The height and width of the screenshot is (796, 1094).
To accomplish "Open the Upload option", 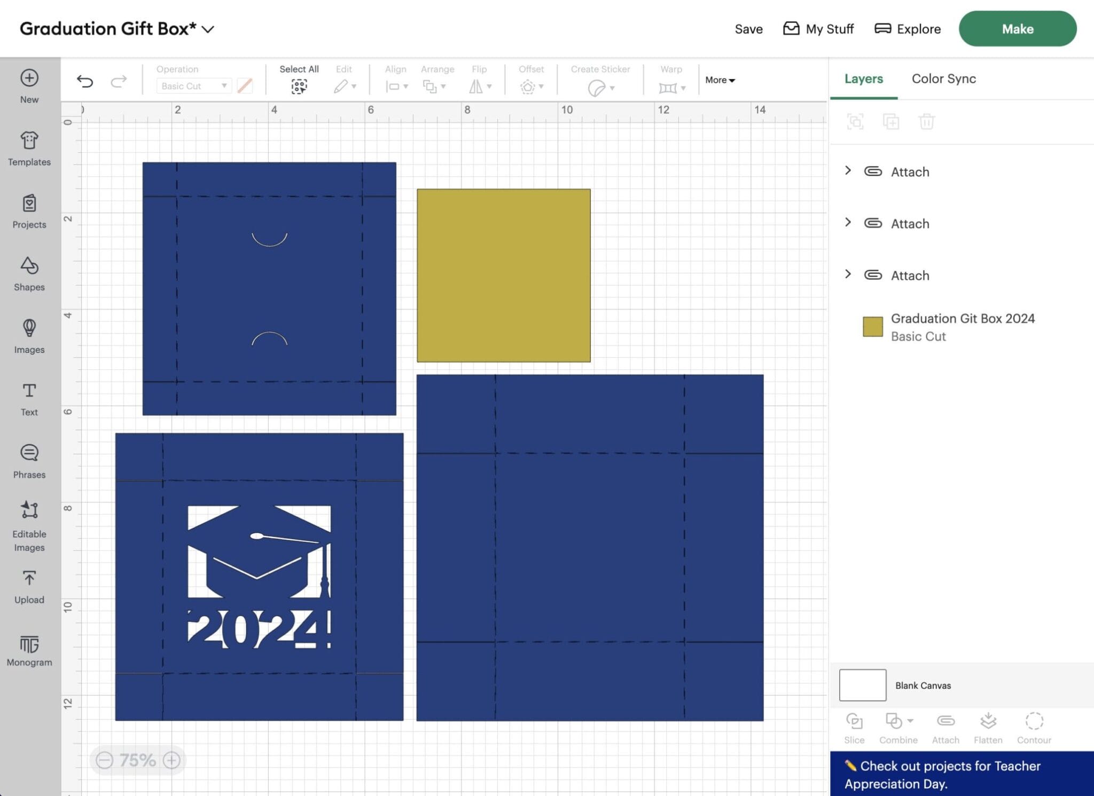I will 29,586.
